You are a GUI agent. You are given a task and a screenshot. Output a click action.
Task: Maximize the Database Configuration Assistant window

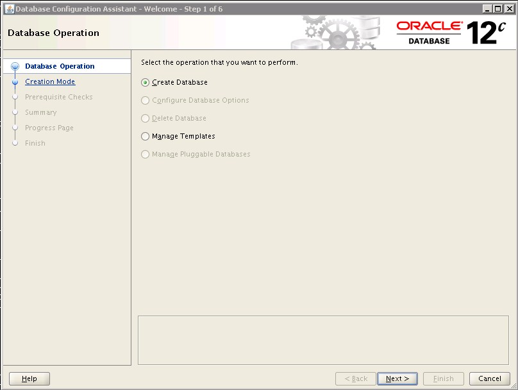pos(498,9)
